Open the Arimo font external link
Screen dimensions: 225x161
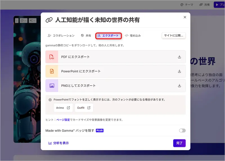[63, 108]
